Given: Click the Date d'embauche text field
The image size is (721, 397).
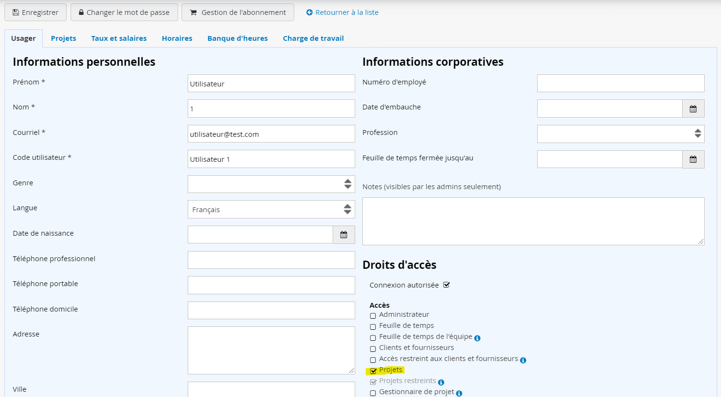Looking at the screenshot, I should click(610, 108).
